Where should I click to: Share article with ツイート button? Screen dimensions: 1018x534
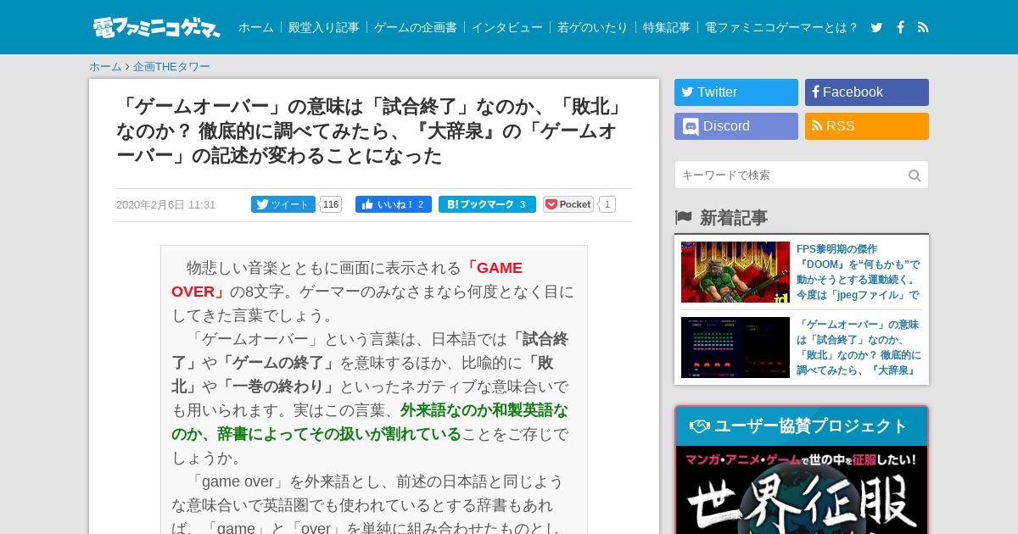point(283,204)
